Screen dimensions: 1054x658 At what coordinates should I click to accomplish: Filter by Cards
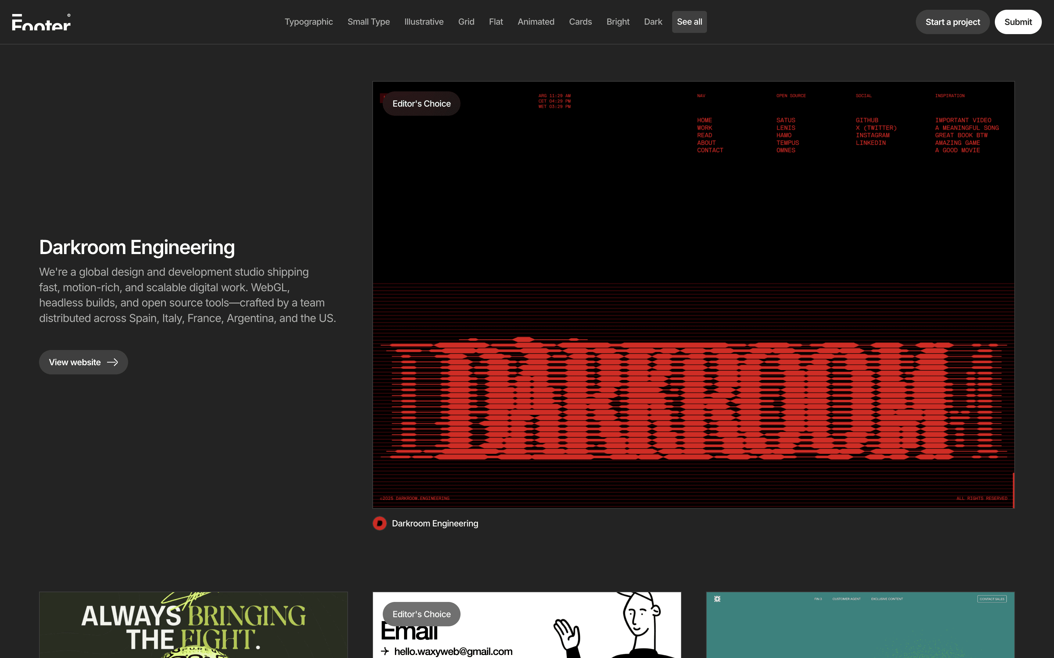point(580,22)
